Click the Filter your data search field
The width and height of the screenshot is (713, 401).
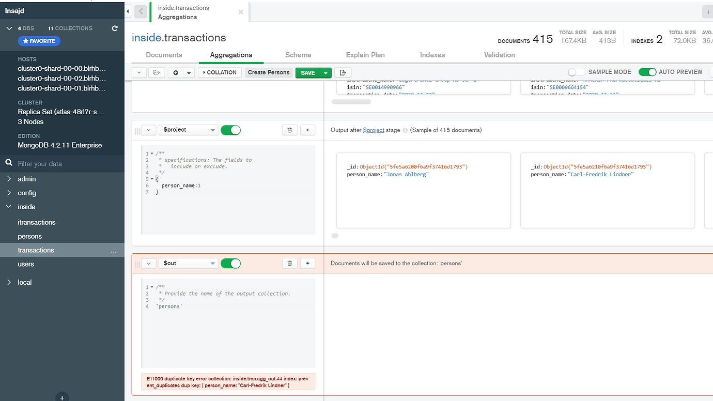point(62,164)
